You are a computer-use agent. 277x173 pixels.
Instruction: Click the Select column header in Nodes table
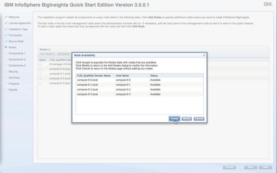[42, 60]
